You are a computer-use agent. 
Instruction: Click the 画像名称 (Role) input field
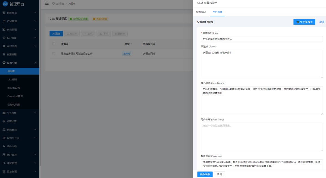click(262, 39)
